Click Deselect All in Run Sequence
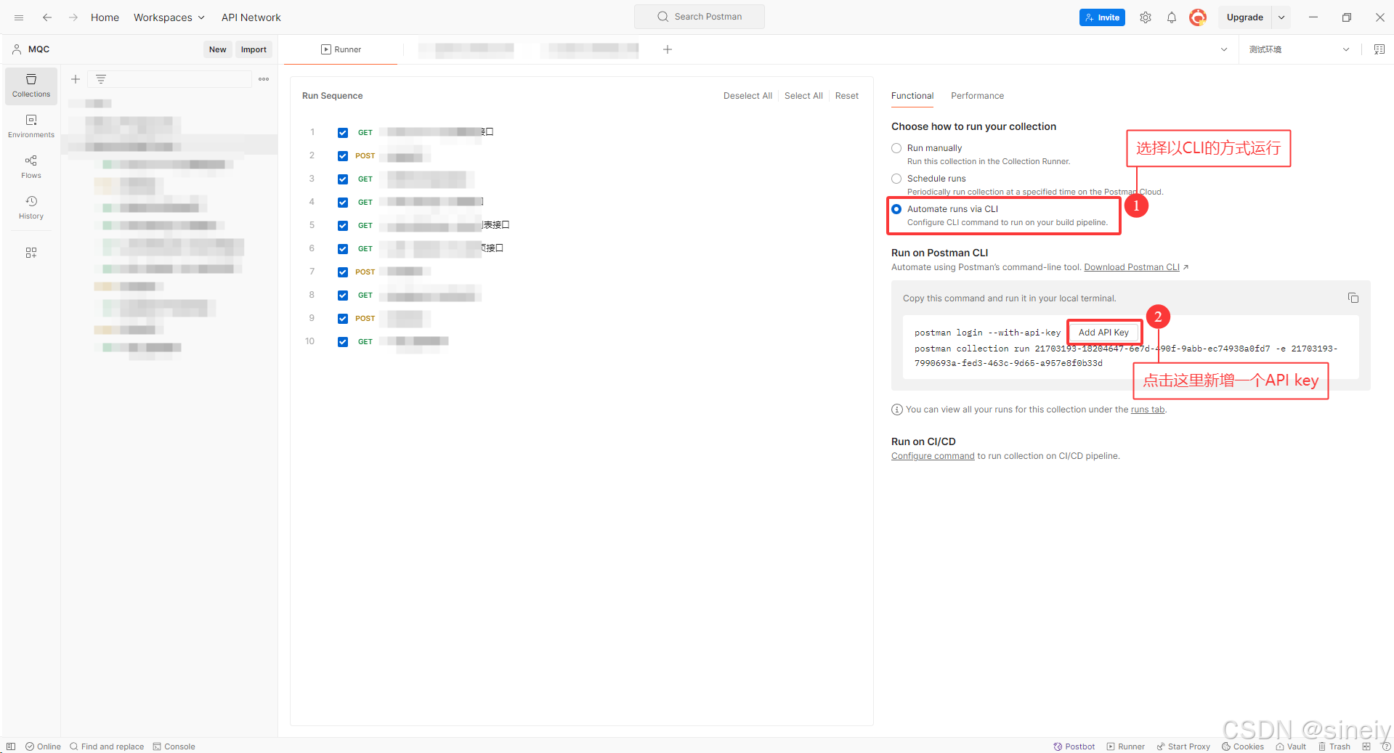1394x753 pixels. 747,96
